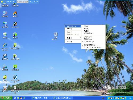The width and height of the screenshot is (133, 100).
Task: Click the Show Desktop quick launch icon
Action: pos(15,98)
